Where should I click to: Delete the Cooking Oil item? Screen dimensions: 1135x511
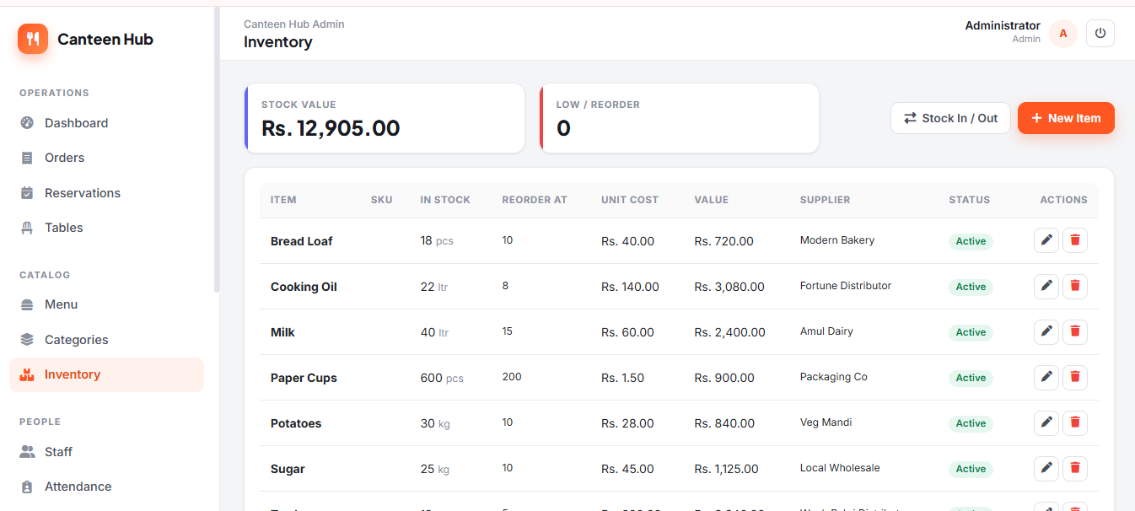[1075, 287]
